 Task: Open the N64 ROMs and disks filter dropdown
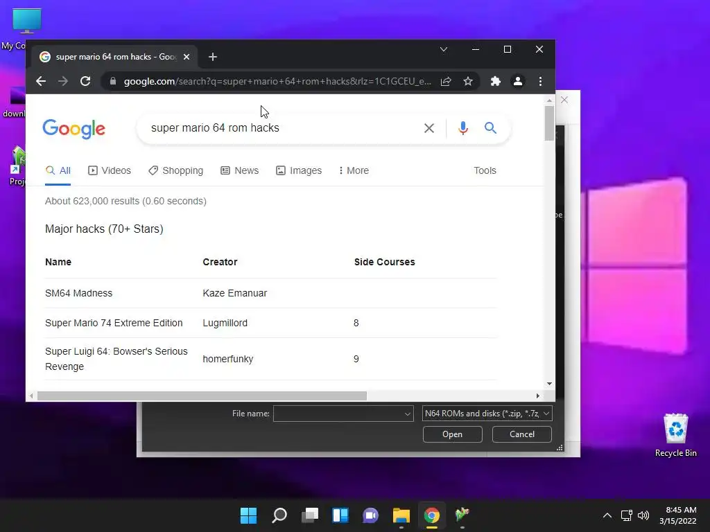click(x=487, y=414)
